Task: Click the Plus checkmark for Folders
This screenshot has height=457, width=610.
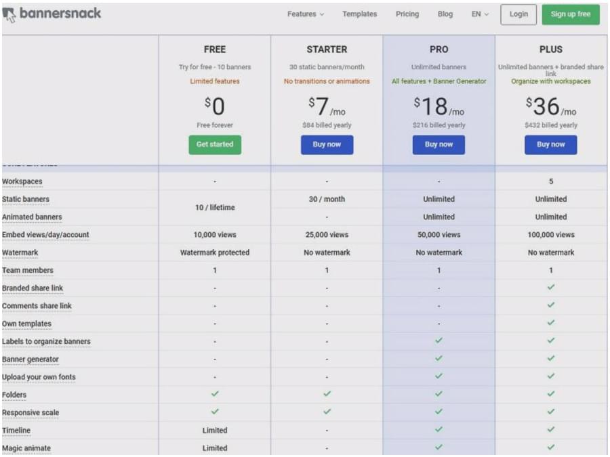Action: click(x=551, y=393)
